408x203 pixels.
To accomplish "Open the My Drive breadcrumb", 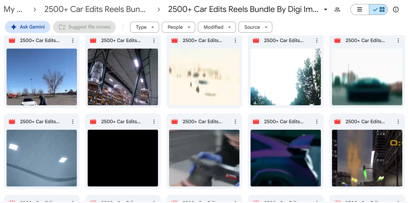I will (x=13, y=9).
